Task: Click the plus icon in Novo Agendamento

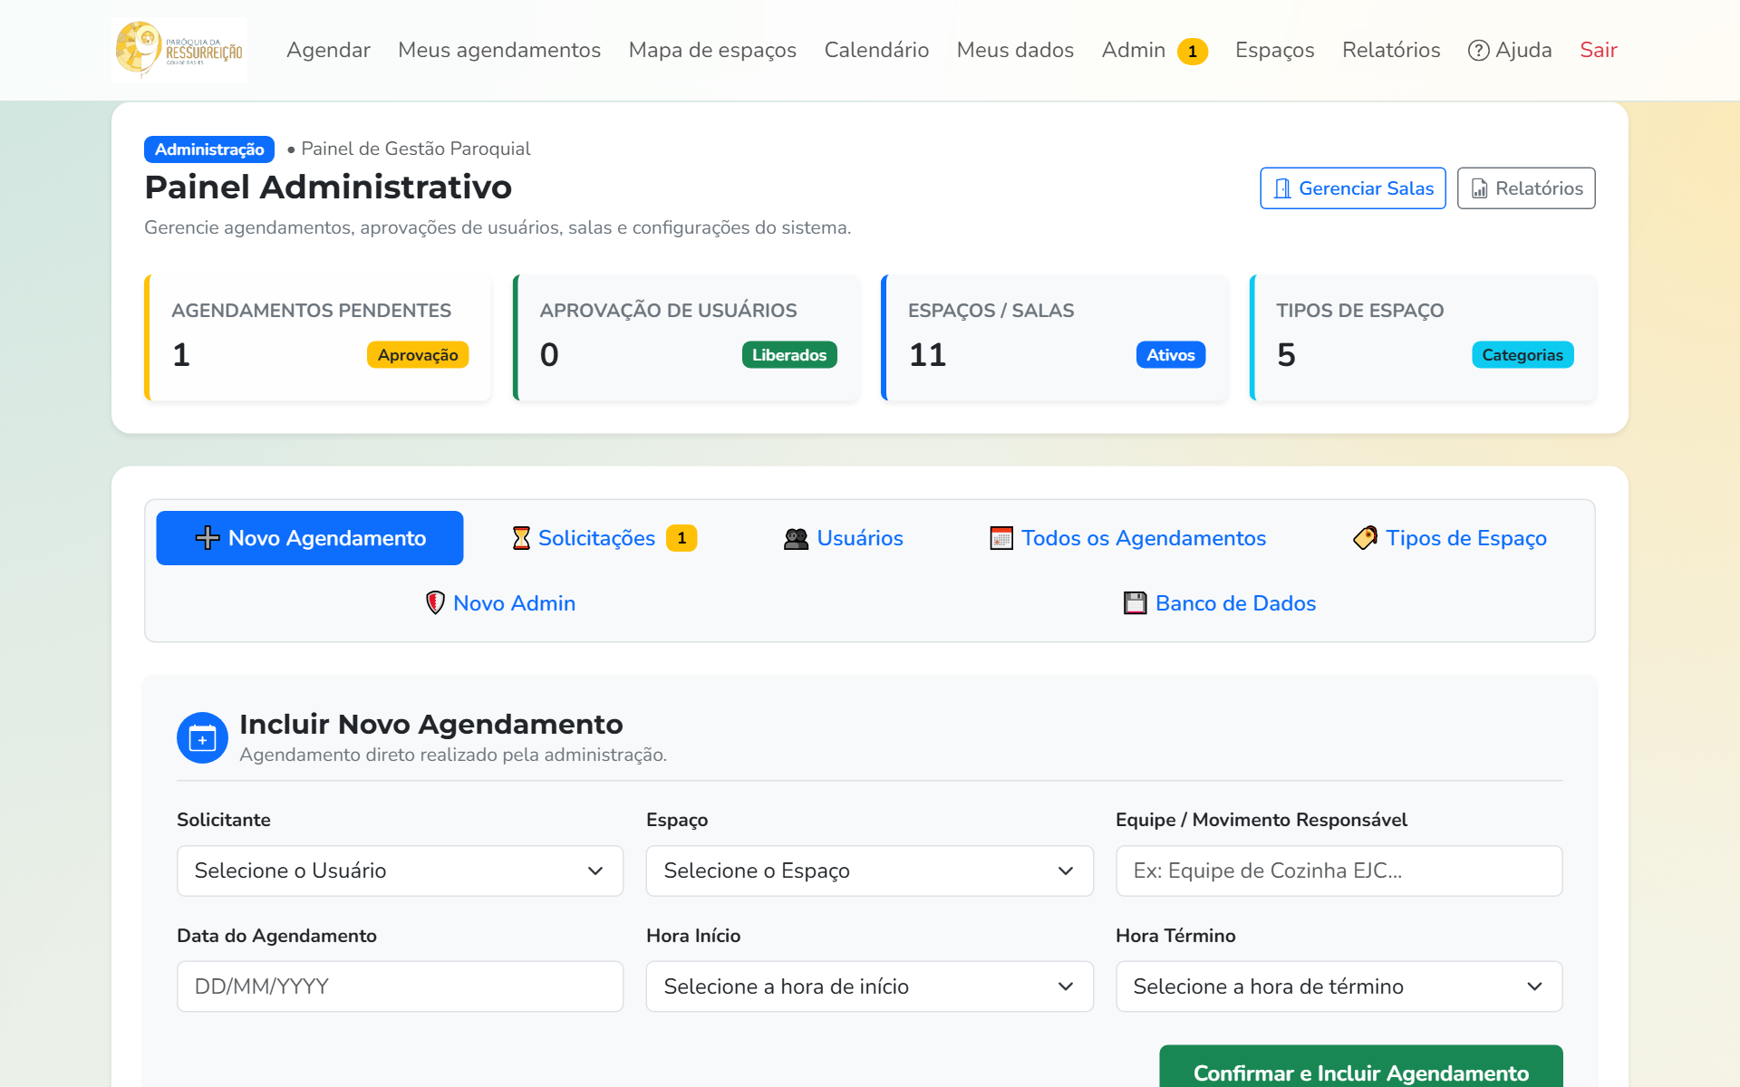Action: (x=208, y=538)
